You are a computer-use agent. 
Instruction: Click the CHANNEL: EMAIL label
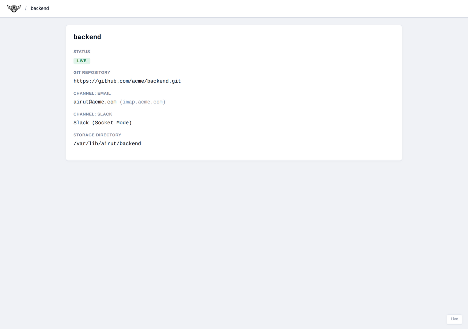click(92, 93)
